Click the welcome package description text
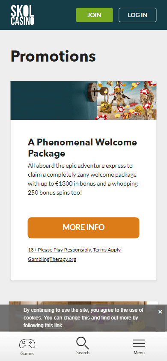 coord(83,179)
